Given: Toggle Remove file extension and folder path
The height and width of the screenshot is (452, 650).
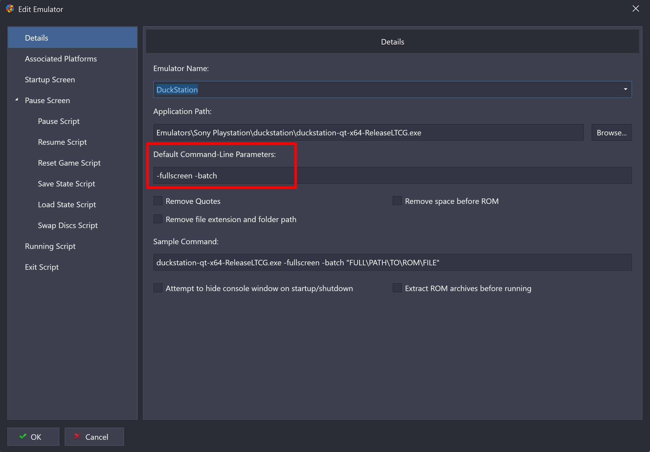Looking at the screenshot, I should click(158, 219).
